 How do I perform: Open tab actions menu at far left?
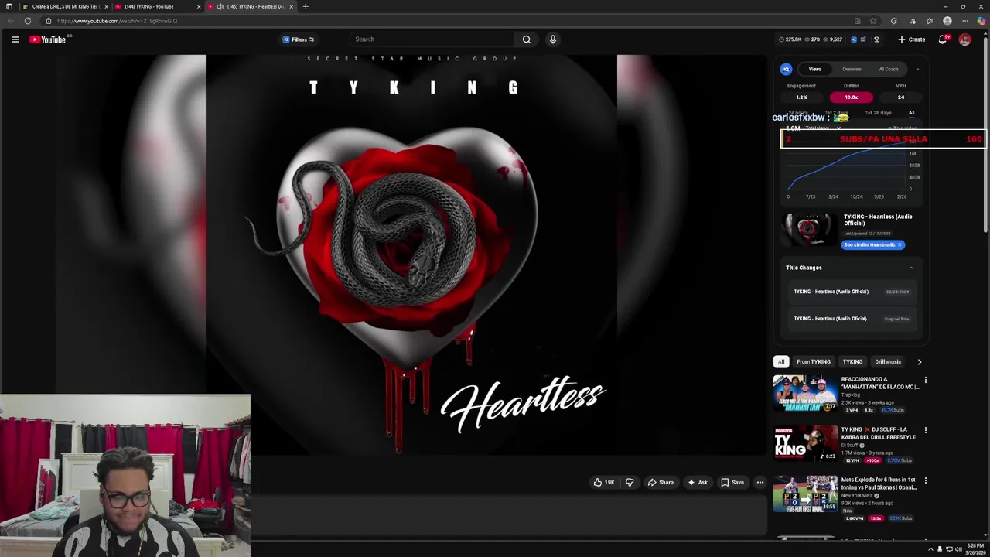click(x=9, y=6)
